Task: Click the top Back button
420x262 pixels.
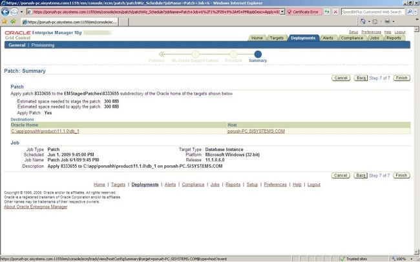Action: pos(361,78)
